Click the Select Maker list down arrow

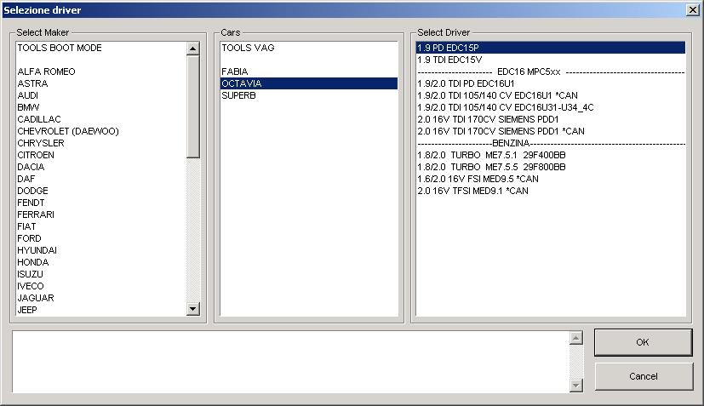tap(192, 308)
